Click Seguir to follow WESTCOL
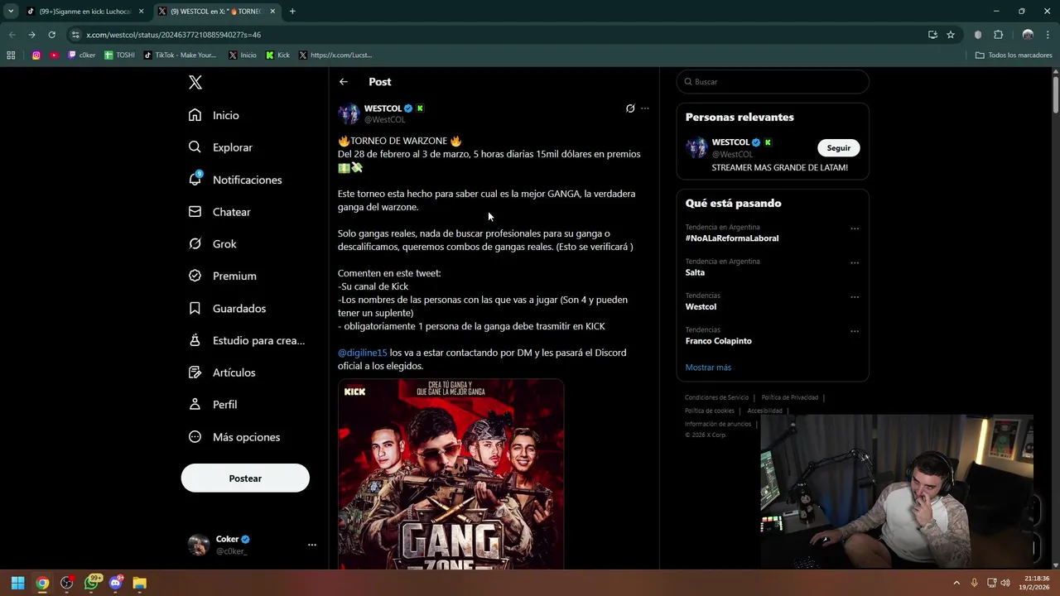Image resolution: width=1060 pixels, height=596 pixels. [x=839, y=148]
